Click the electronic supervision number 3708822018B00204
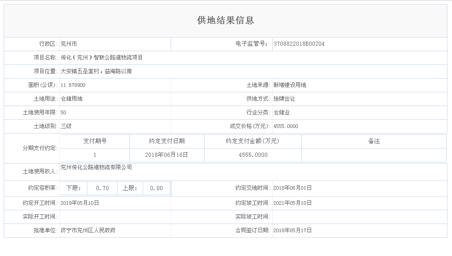 coord(299,44)
